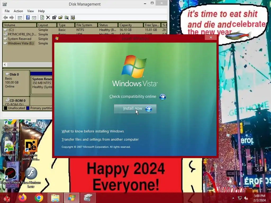Minimize the Disk Management window
Viewport: 271px width, 203px height.
(145, 3)
